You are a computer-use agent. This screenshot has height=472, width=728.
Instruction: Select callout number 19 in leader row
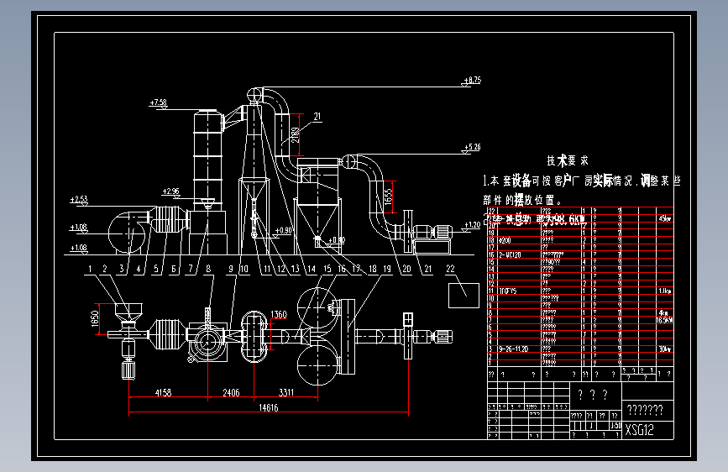[387, 269]
